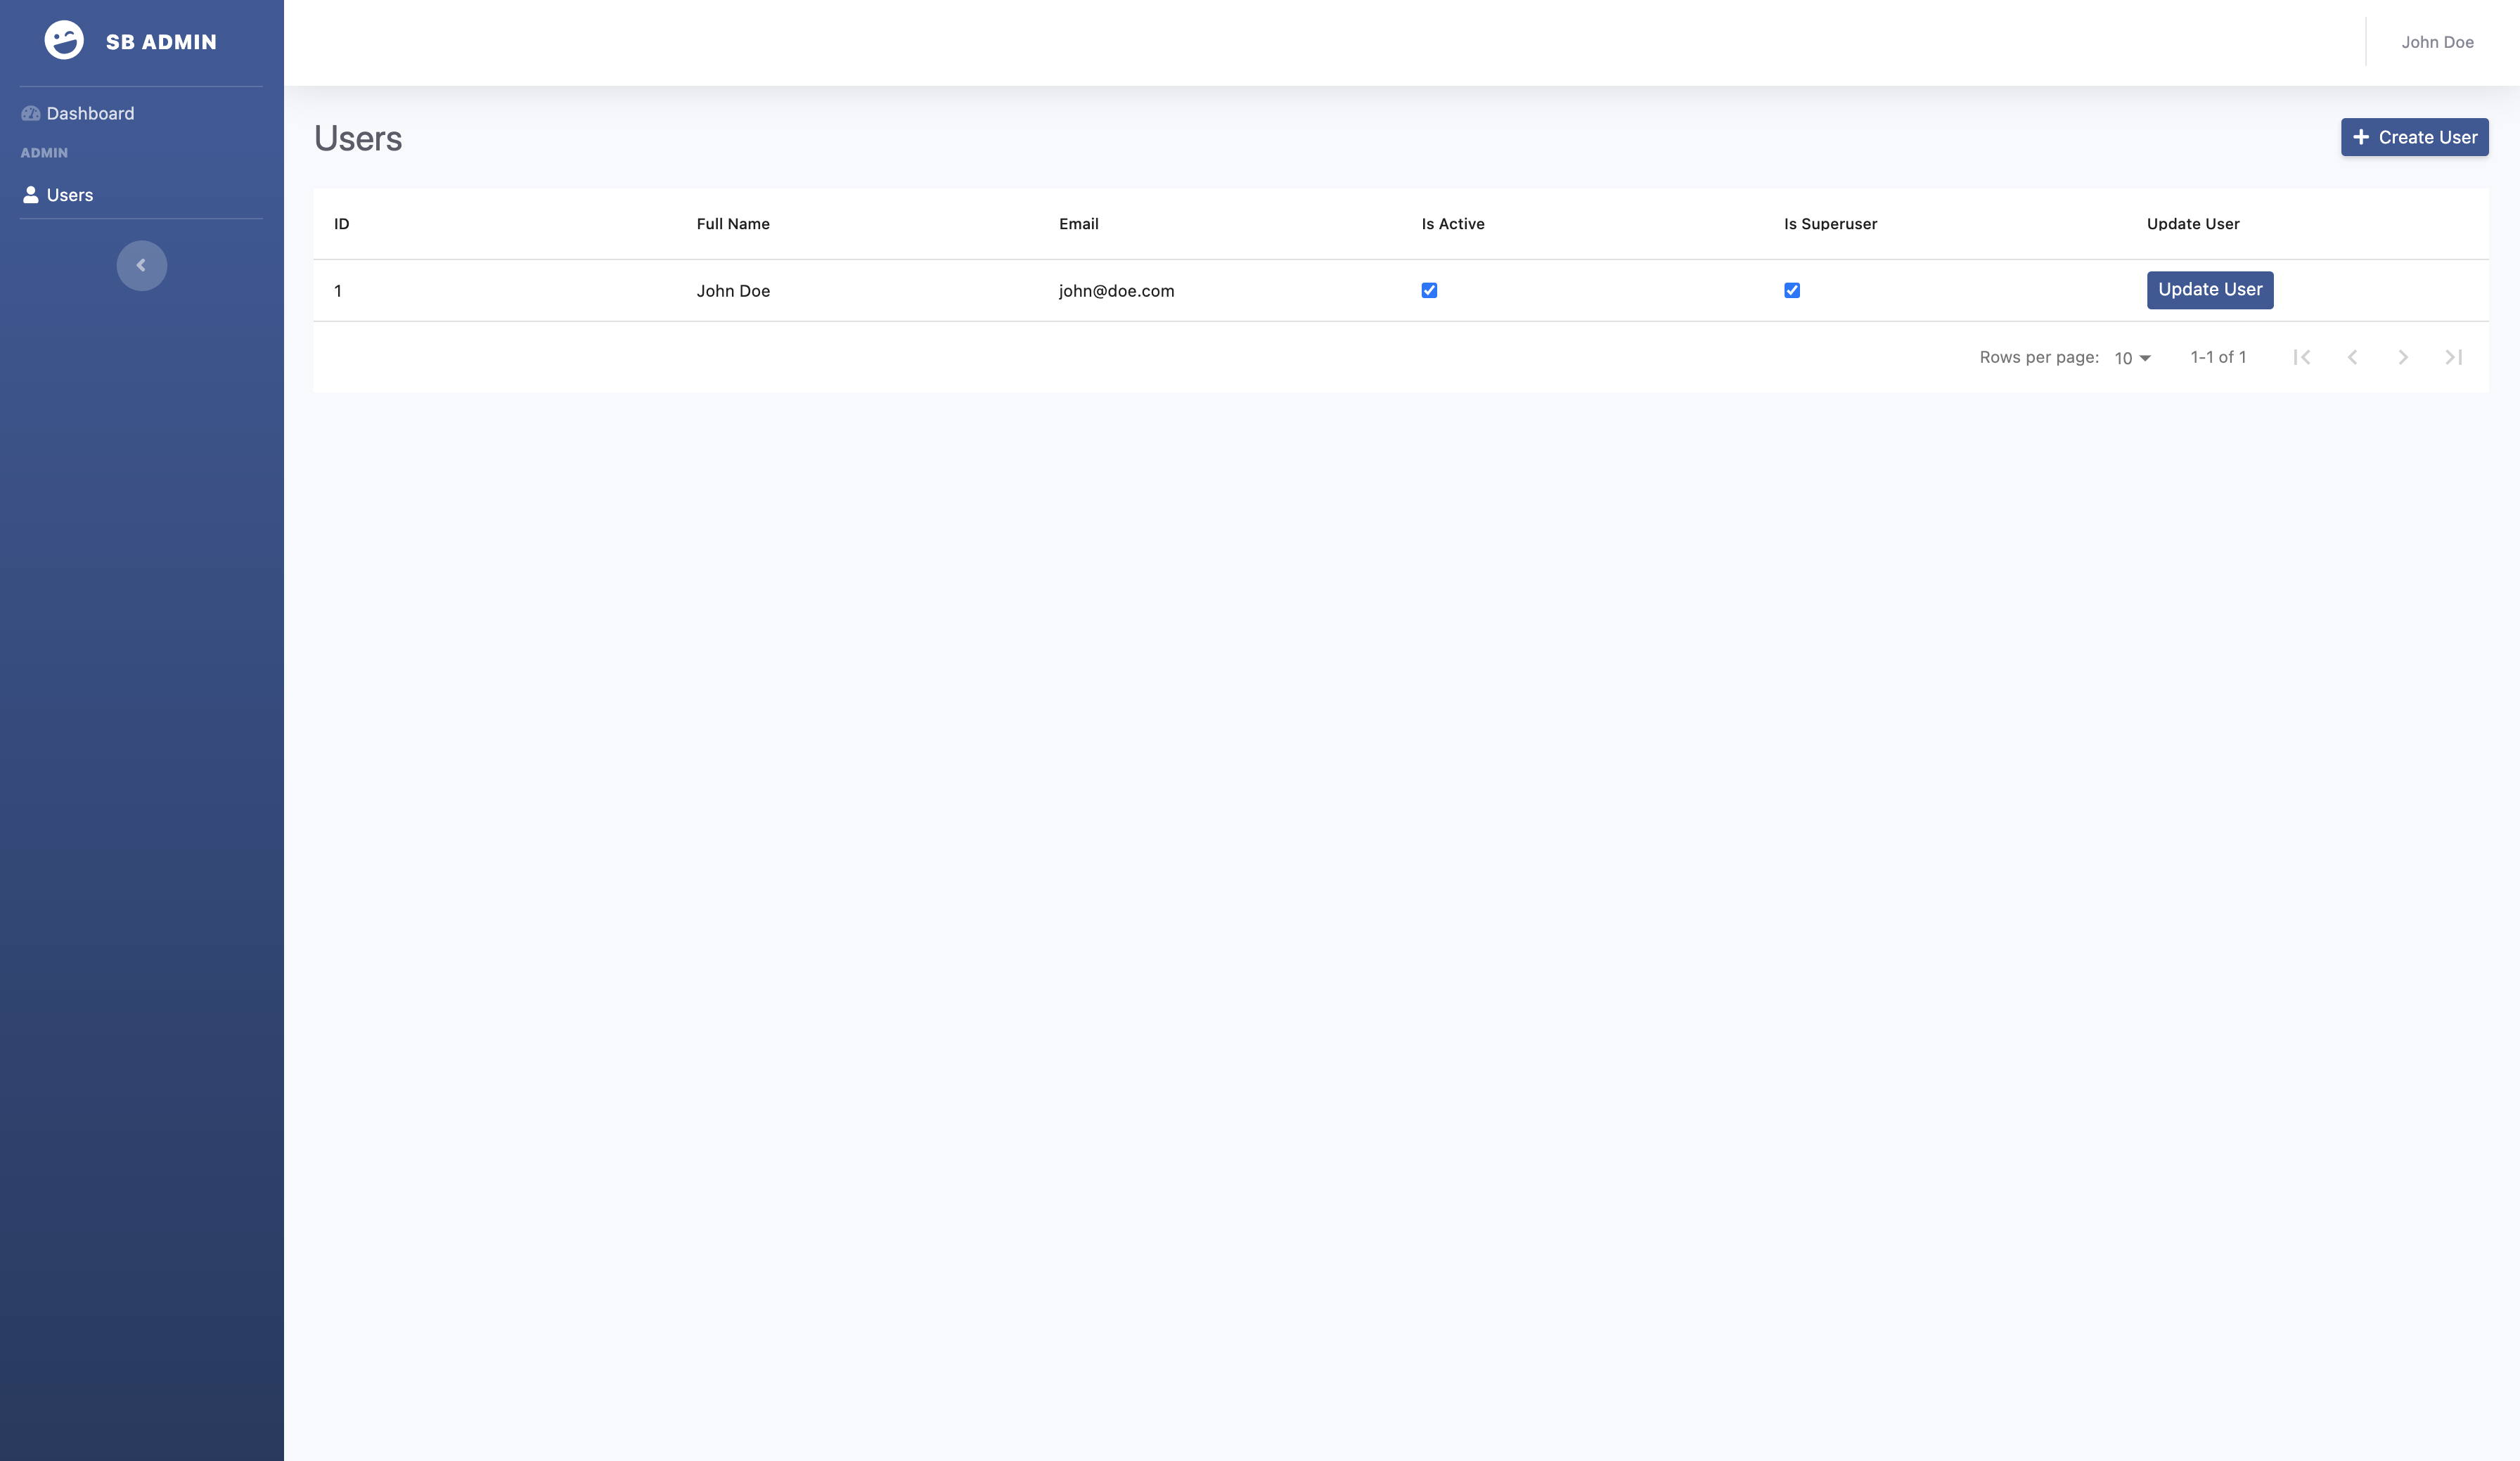Click the Rows per page label
The width and height of the screenshot is (2520, 1461).
tap(2039, 357)
